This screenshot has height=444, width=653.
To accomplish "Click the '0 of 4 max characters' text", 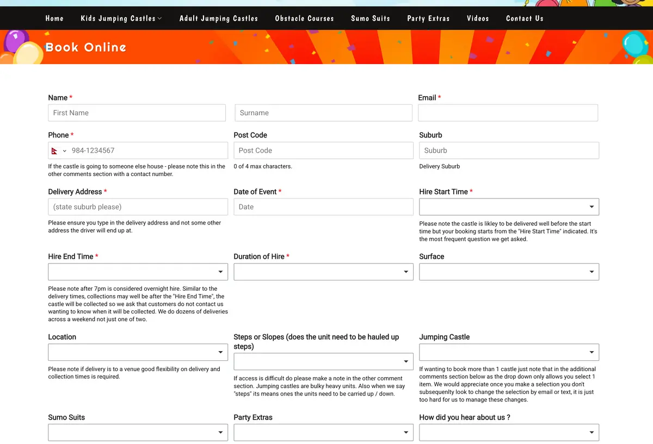I will click(263, 166).
